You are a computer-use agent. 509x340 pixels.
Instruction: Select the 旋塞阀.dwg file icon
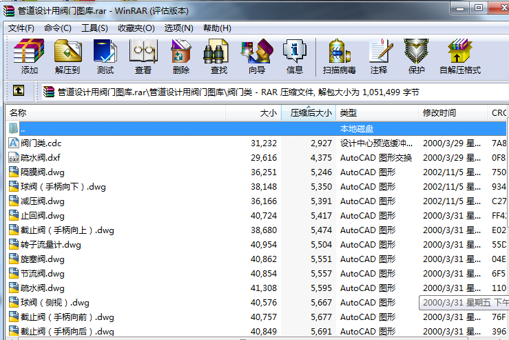tap(14, 259)
